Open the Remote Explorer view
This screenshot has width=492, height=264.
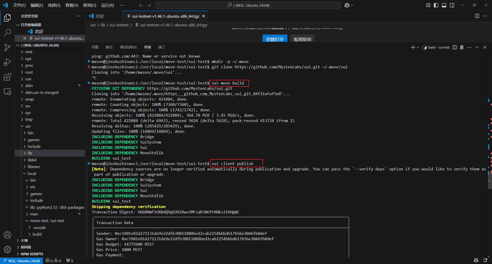[x=7, y=92]
